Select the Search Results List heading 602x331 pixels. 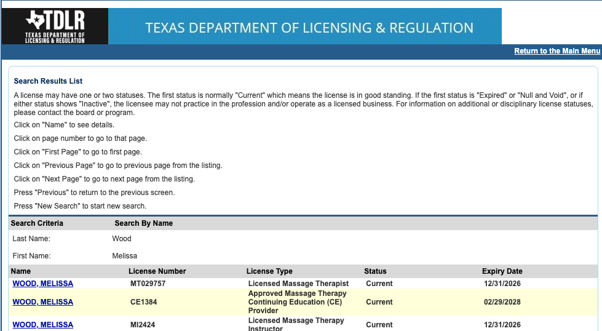pyautogui.click(x=48, y=81)
